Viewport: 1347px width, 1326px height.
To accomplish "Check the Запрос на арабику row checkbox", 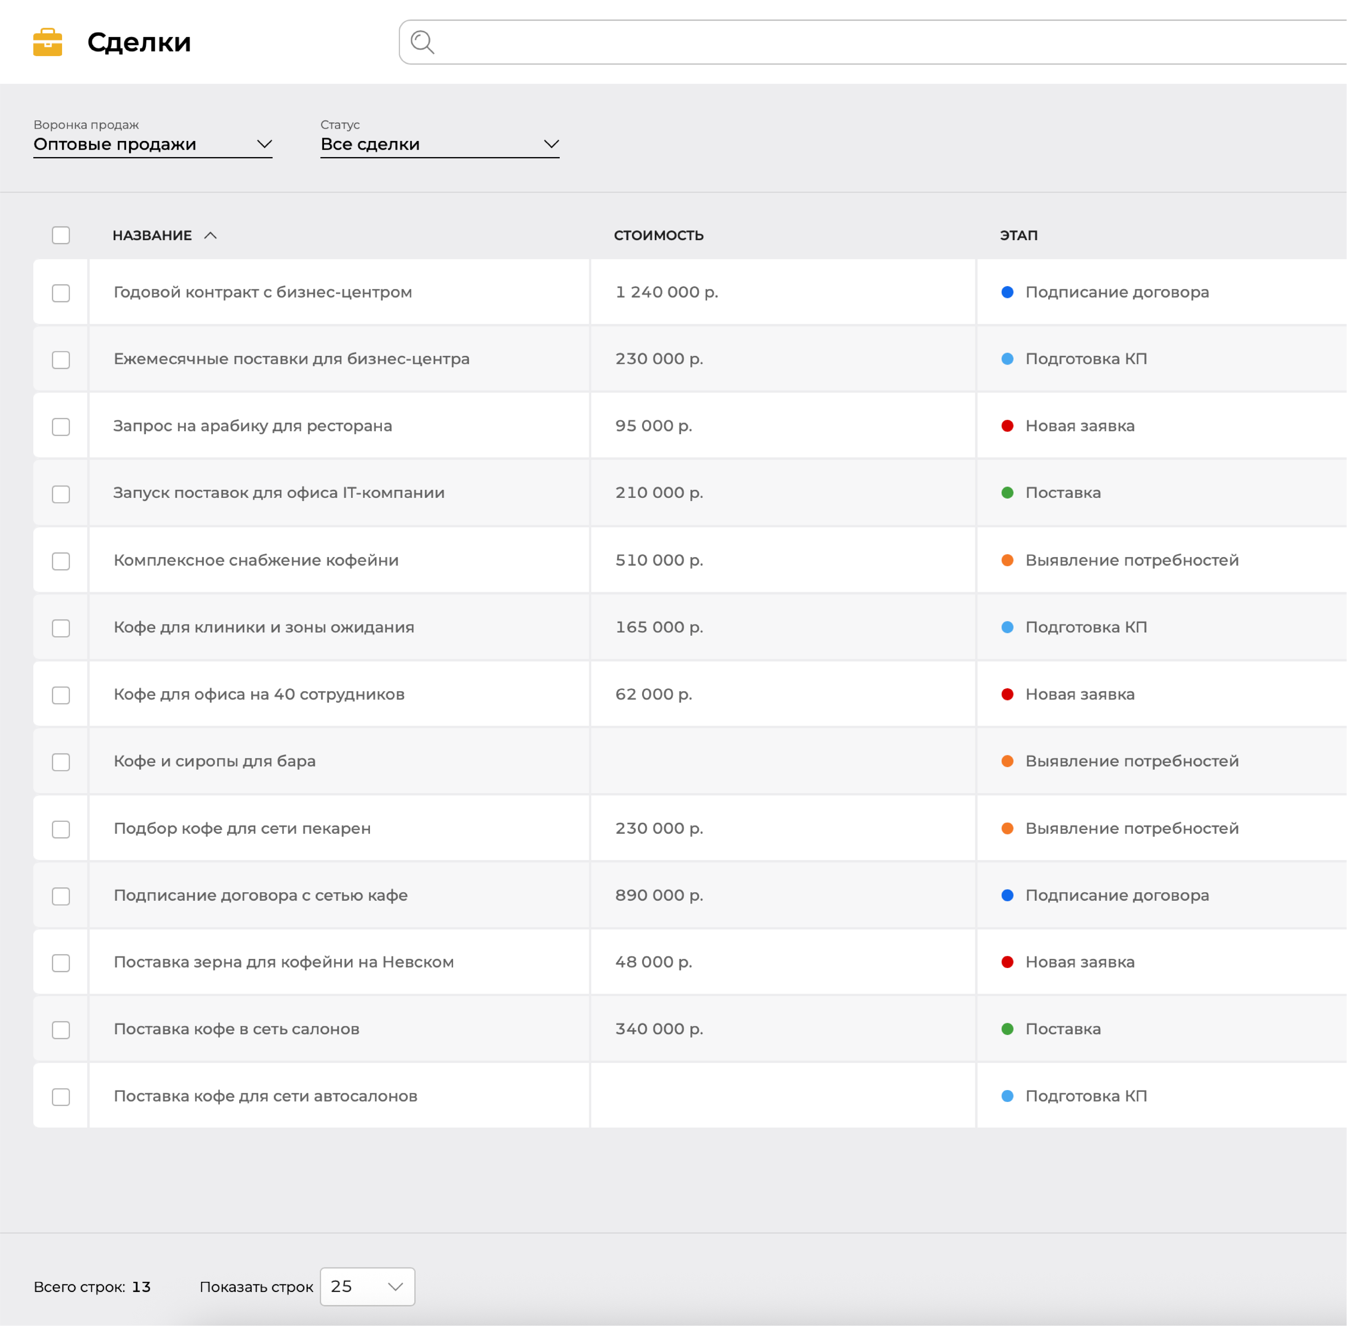I will point(61,426).
